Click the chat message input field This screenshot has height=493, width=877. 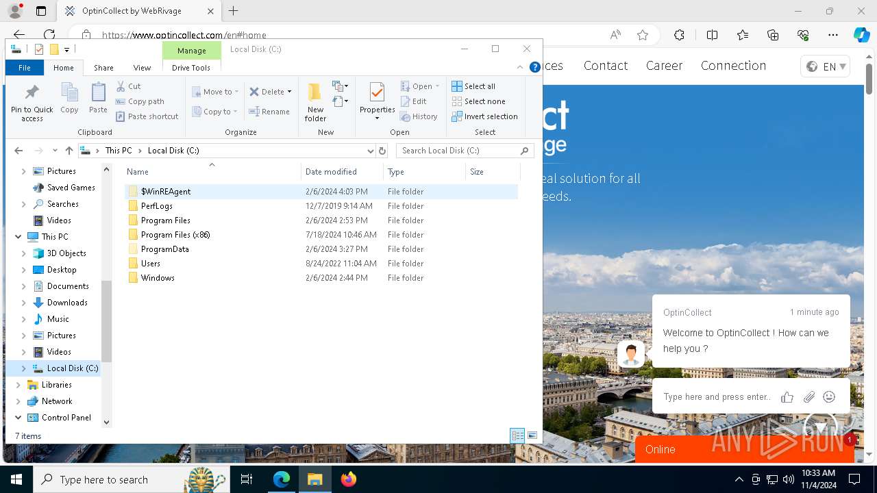pyautogui.click(x=717, y=397)
